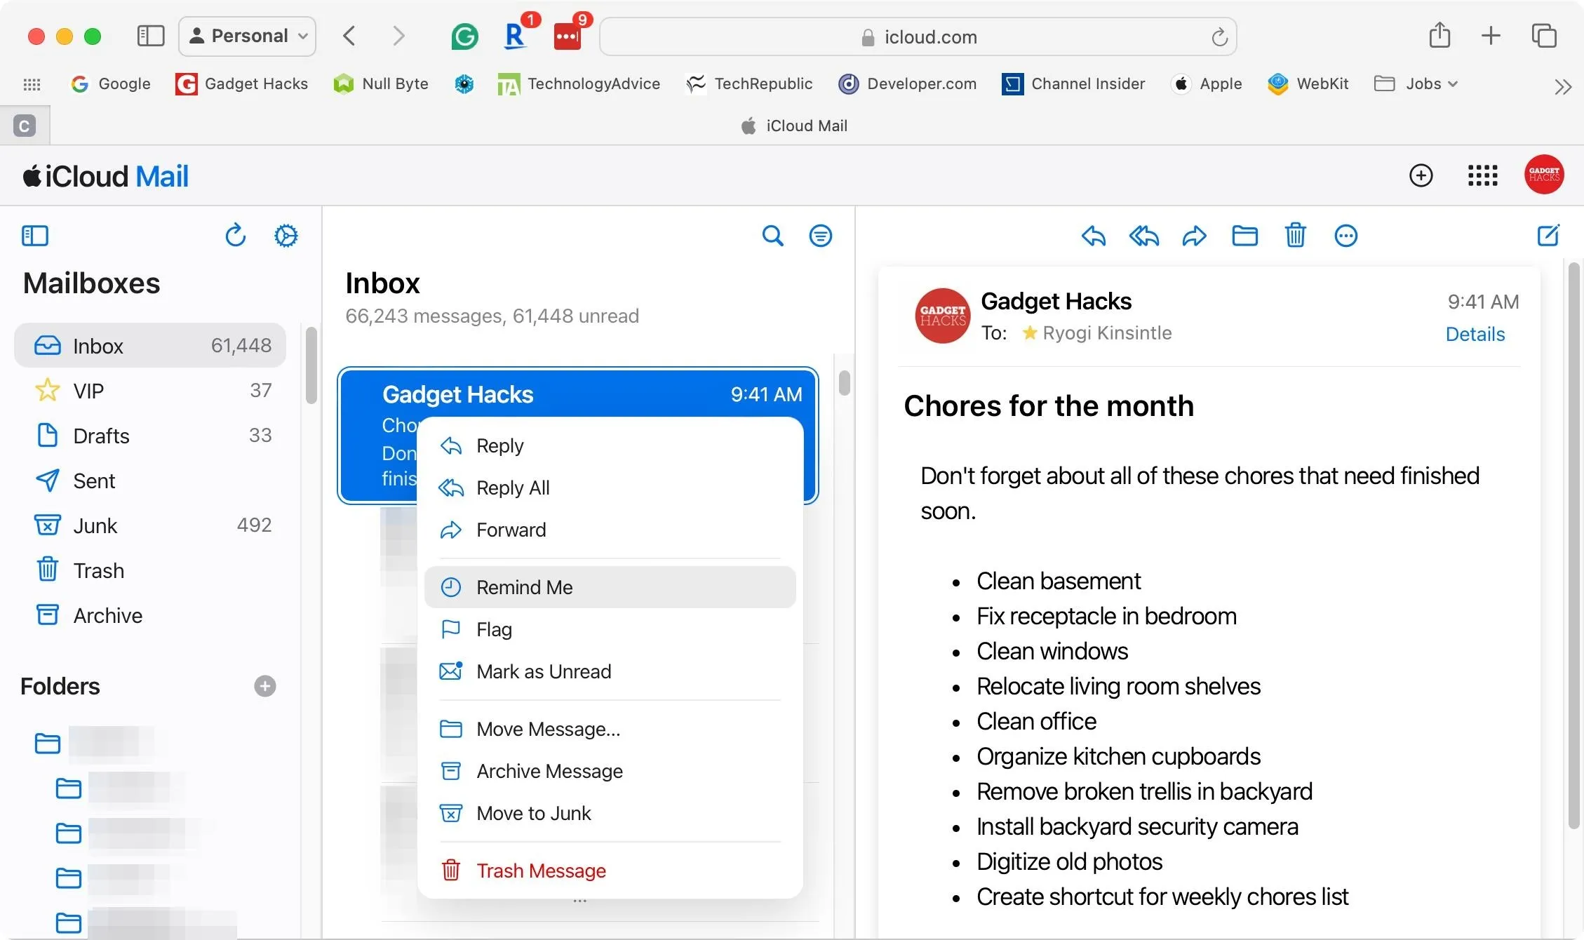This screenshot has width=1584, height=940.
Task: Open the VIP mailbox
Action: coord(150,390)
